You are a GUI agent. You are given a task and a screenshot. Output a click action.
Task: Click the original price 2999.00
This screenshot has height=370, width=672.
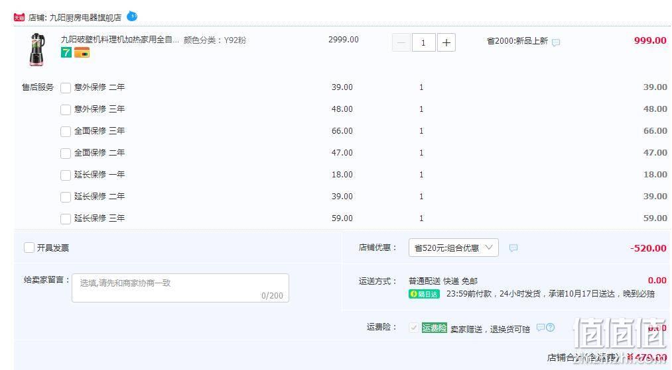click(x=343, y=40)
